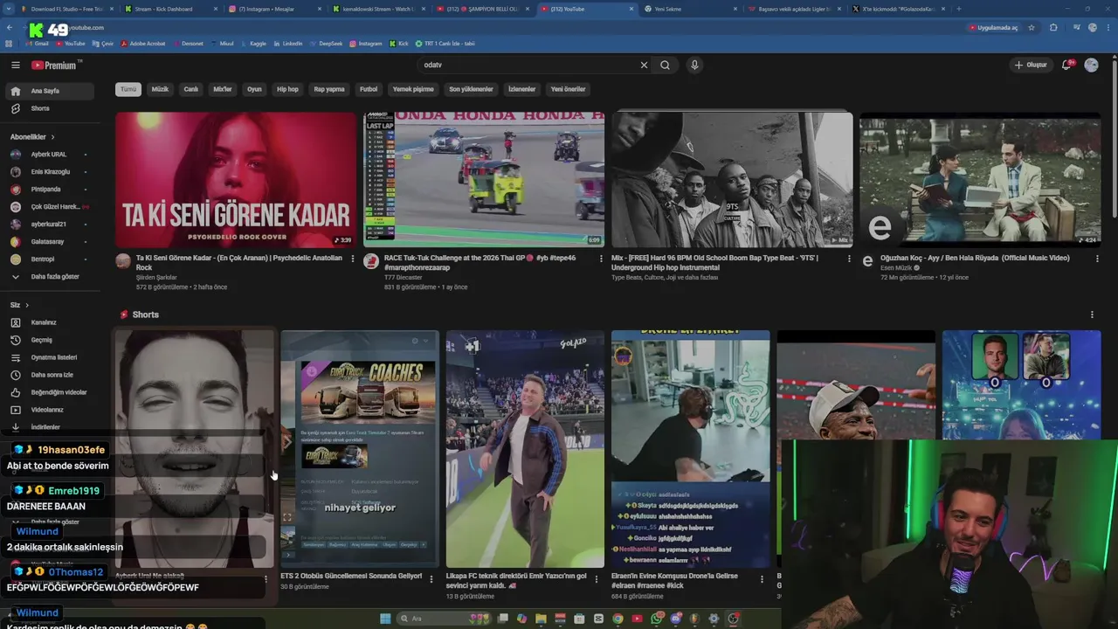Expand the Abonelikler section chevron
This screenshot has height=629, width=1118.
tap(52, 137)
